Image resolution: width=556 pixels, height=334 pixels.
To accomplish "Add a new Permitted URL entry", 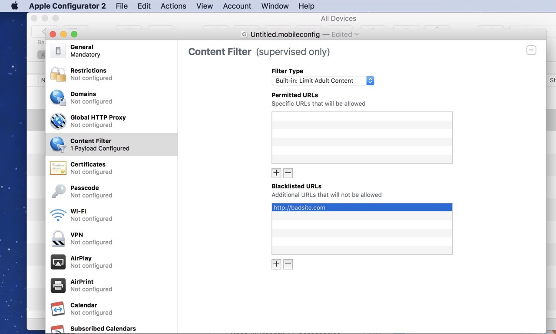I will (276, 173).
